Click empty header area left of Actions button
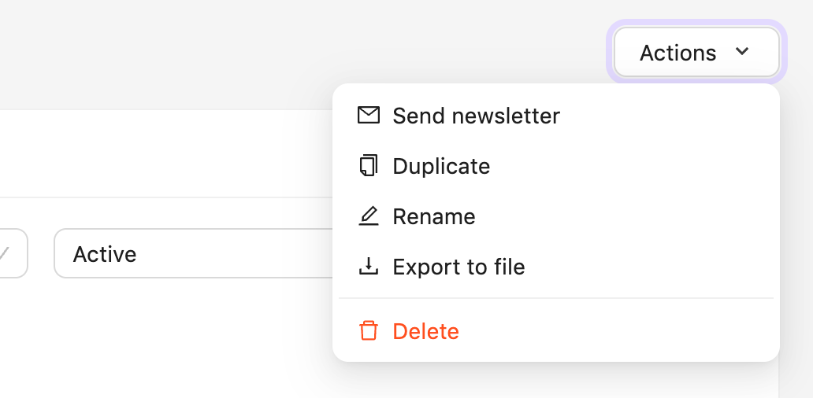Viewport: 813px width, 398px height. click(x=315, y=47)
